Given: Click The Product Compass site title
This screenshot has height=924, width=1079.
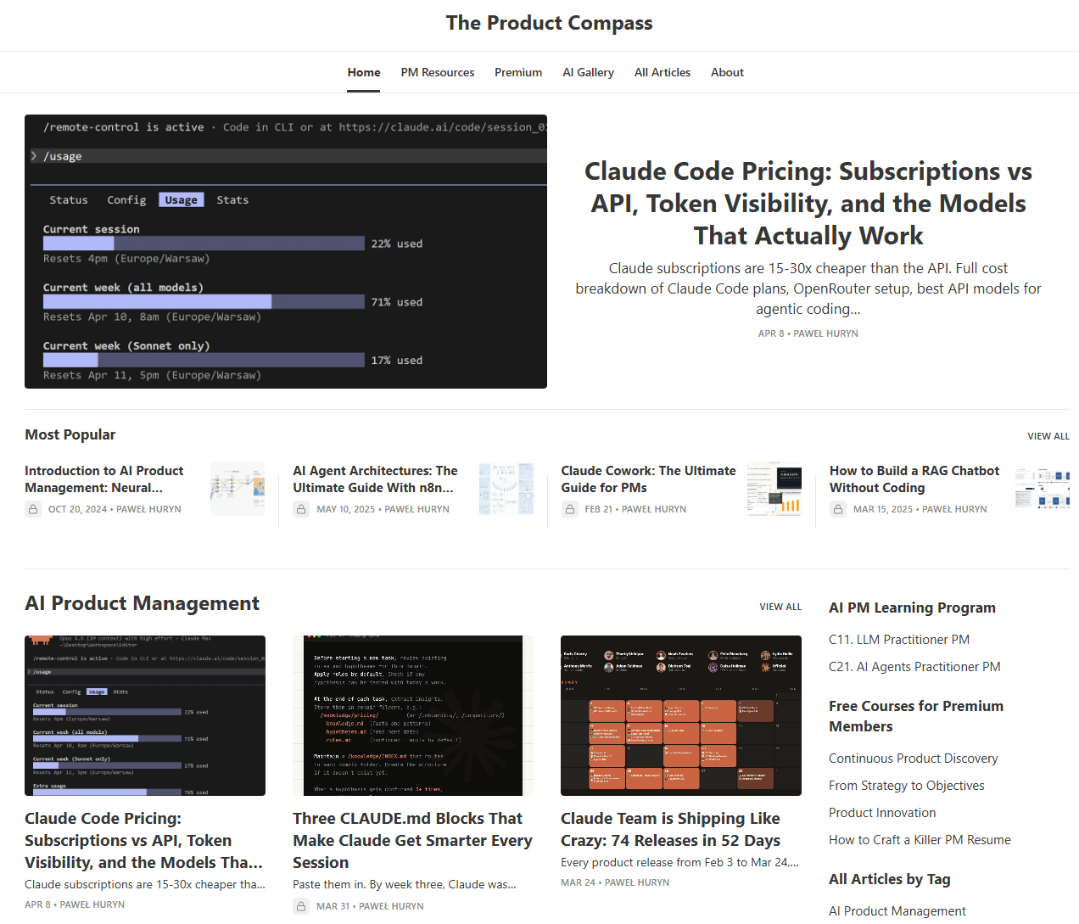Looking at the screenshot, I should 549,23.
